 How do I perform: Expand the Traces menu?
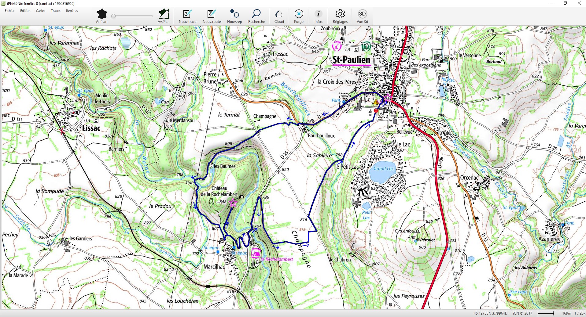tap(56, 11)
